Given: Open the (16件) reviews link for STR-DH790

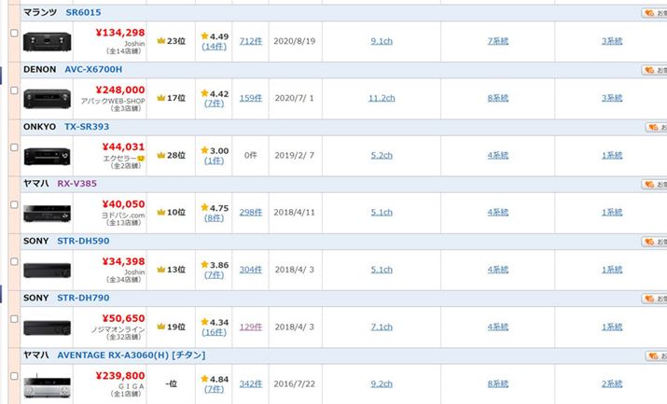Looking at the screenshot, I should [x=215, y=332].
